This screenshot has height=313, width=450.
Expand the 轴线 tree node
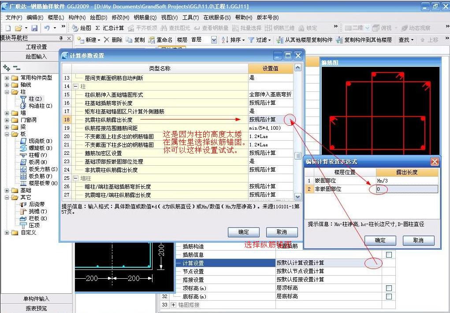[x=7, y=85]
